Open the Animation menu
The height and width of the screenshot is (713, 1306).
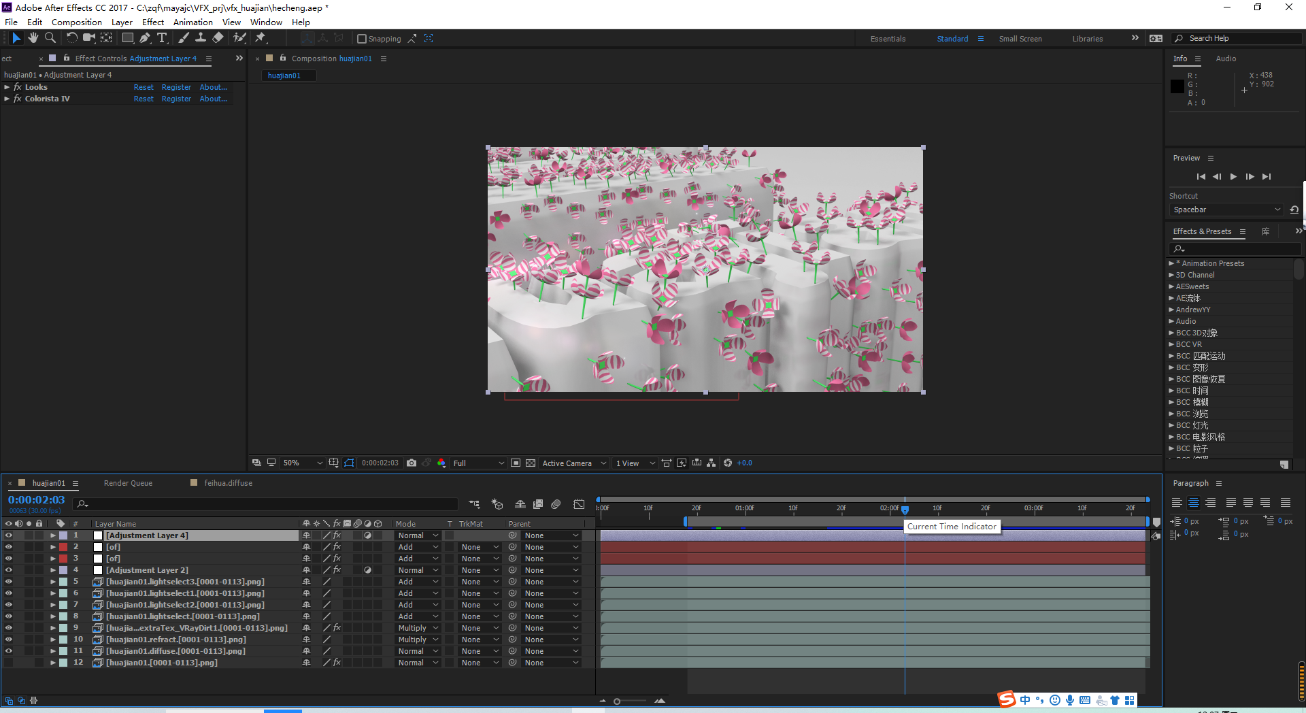click(x=193, y=22)
